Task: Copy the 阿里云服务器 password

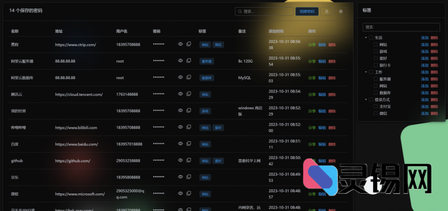Action: 189,61
